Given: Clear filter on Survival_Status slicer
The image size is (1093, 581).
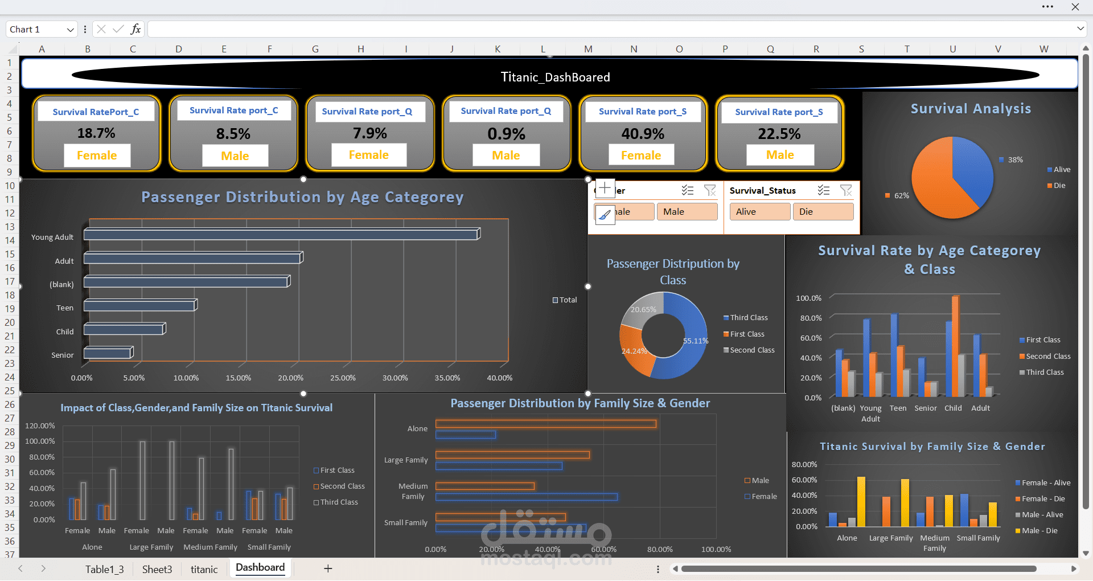Looking at the screenshot, I should 846,190.
